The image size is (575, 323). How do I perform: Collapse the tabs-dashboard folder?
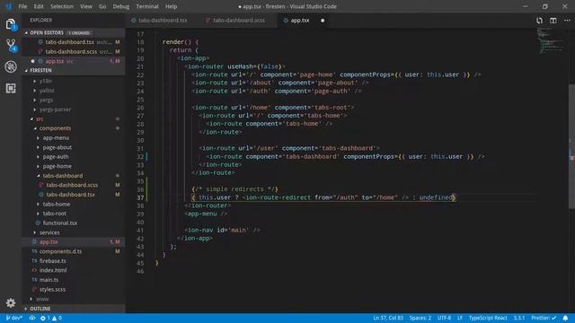pos(63,176)
